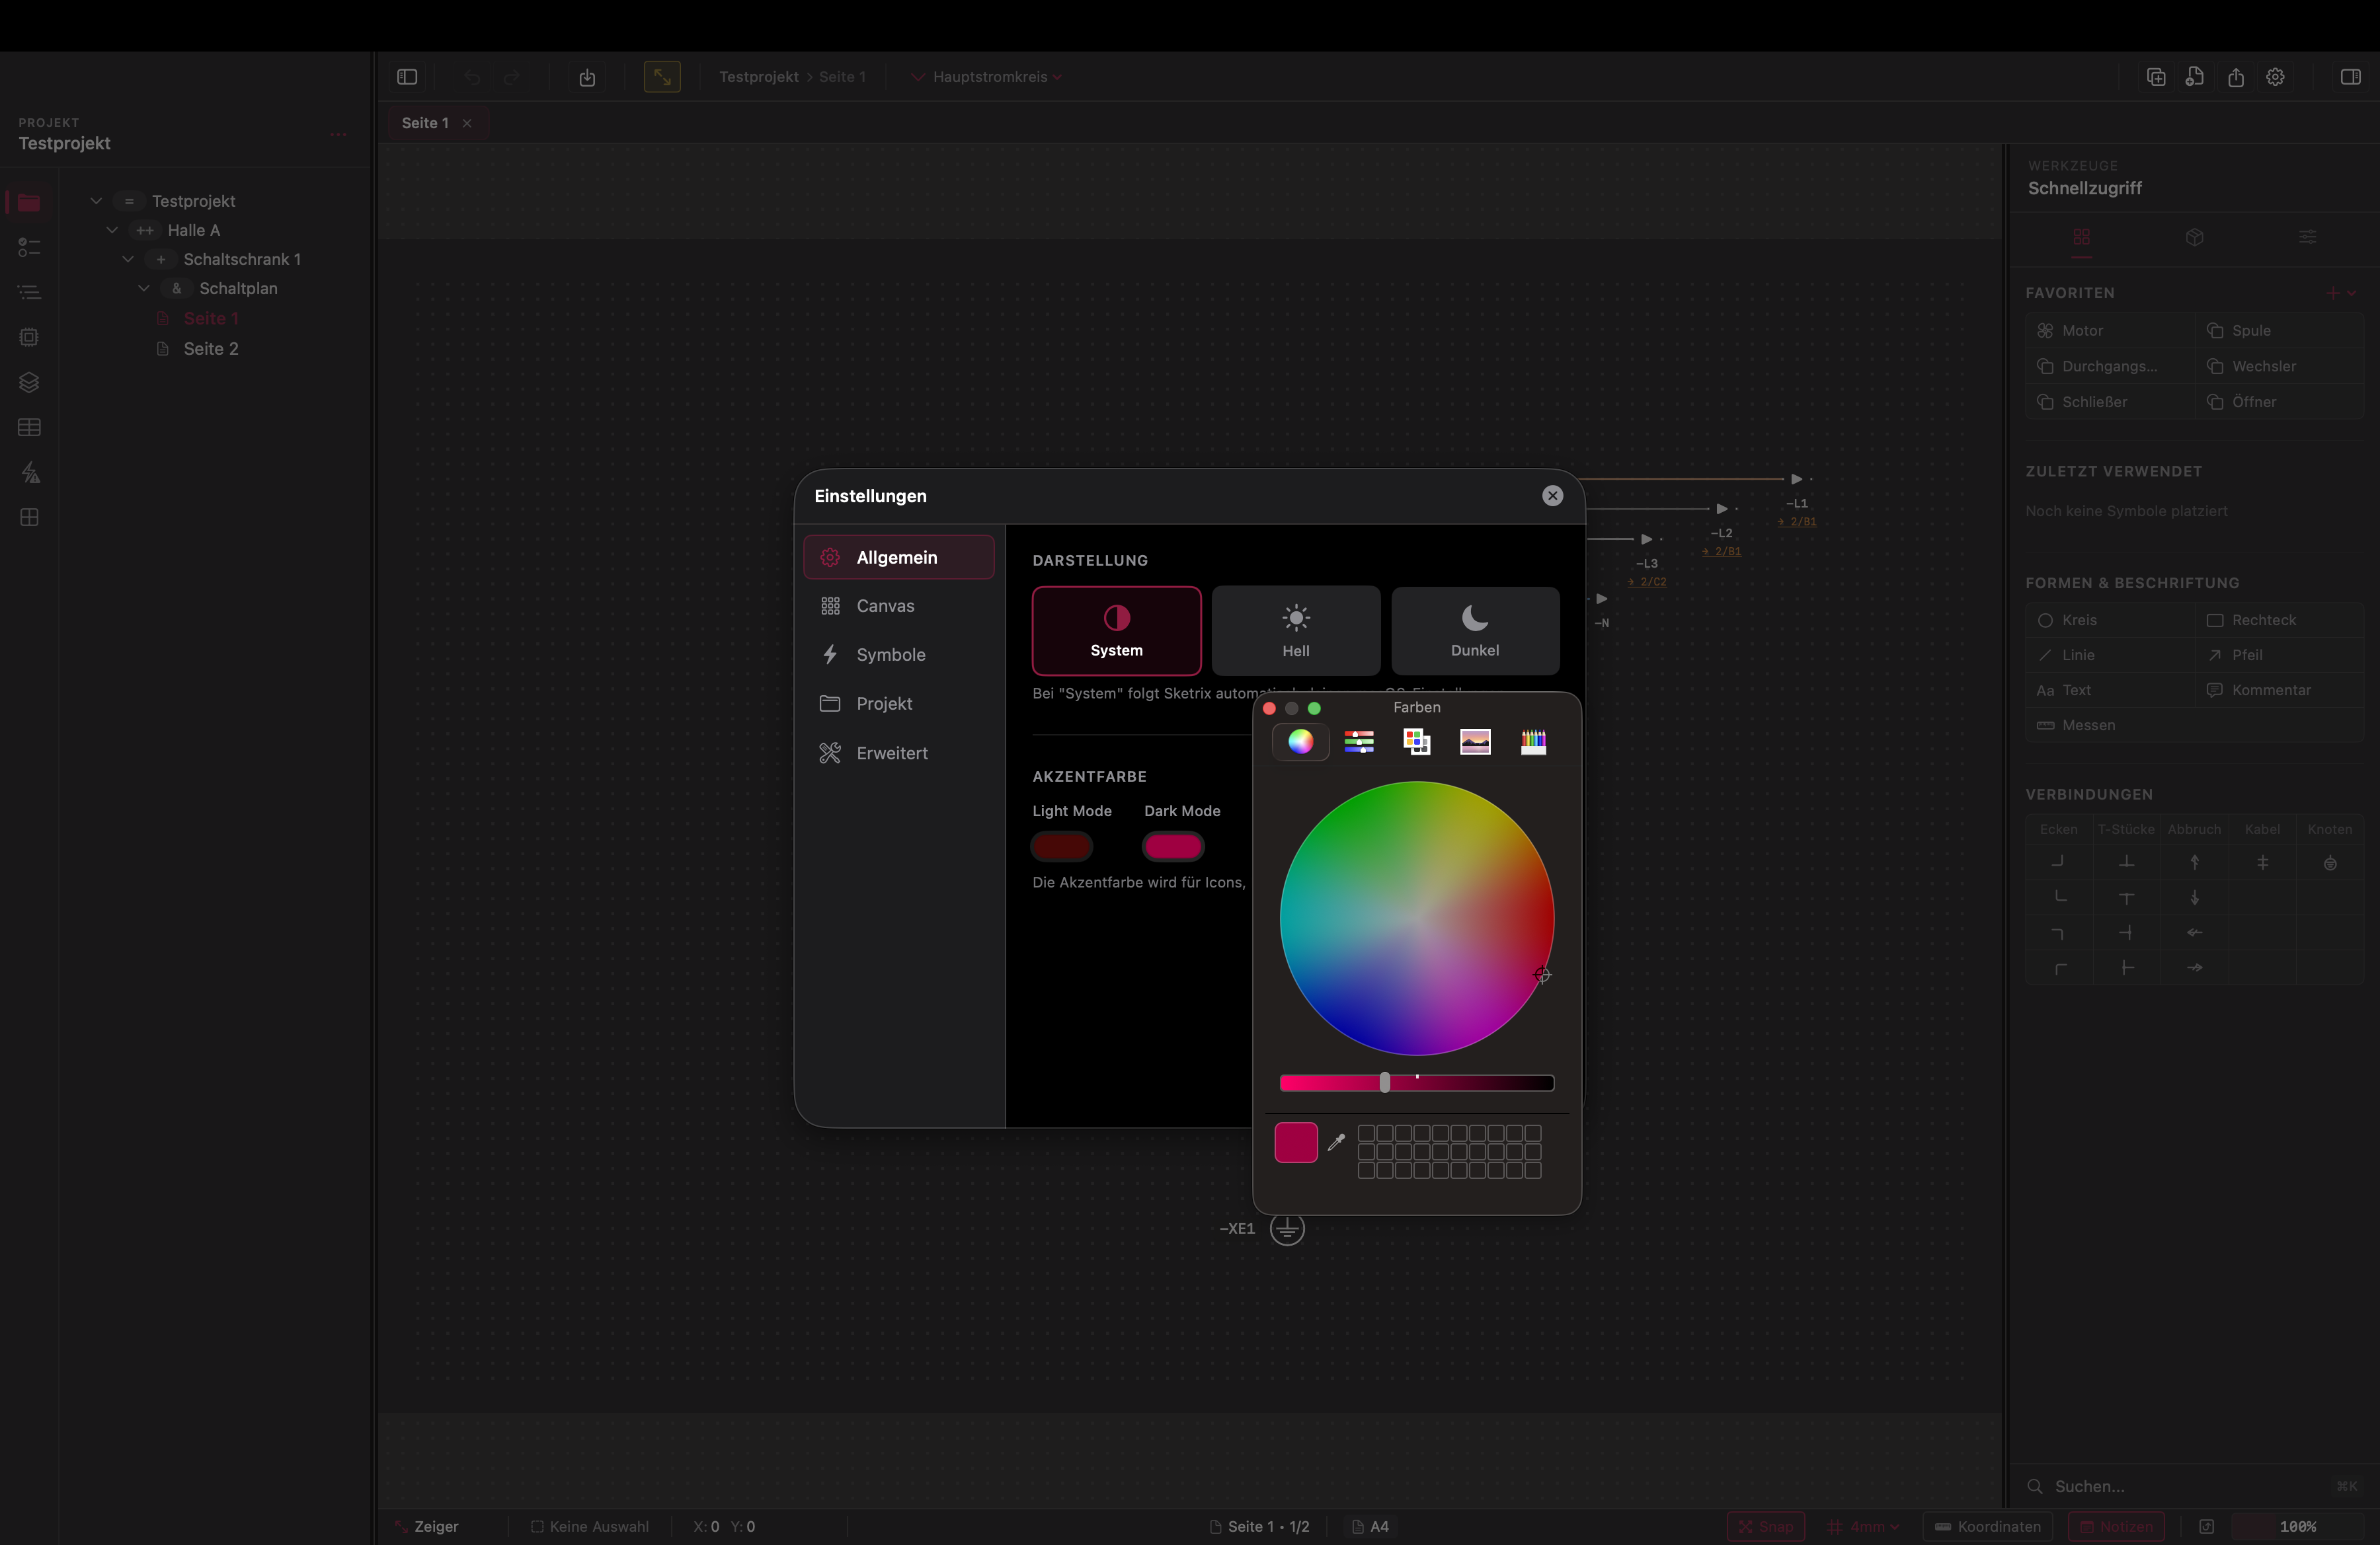This screenshot has width=2380, height=1545.
Task: Toggle Snap in the status bar
Action: (1765, 1526)
